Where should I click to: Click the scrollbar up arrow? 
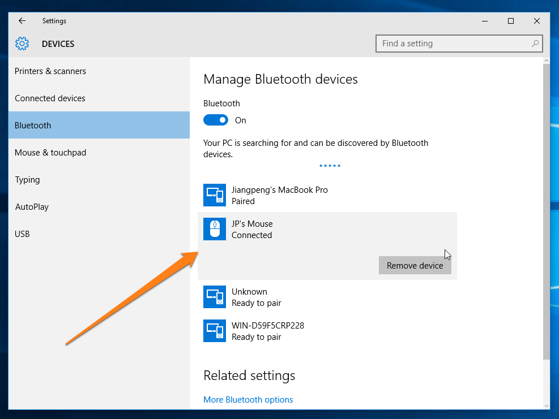[547, 61]
